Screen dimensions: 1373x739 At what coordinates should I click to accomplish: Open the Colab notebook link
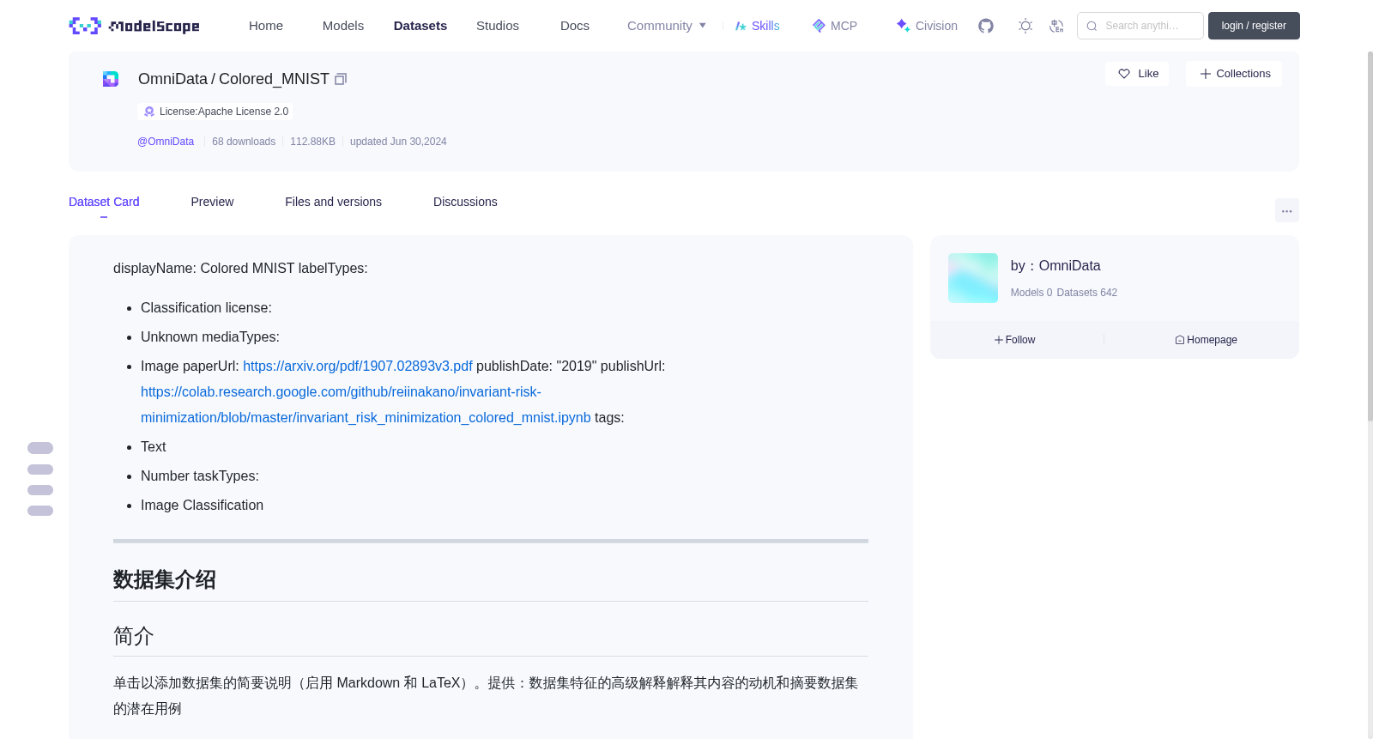pyautogui.click(x=366, y=404)
